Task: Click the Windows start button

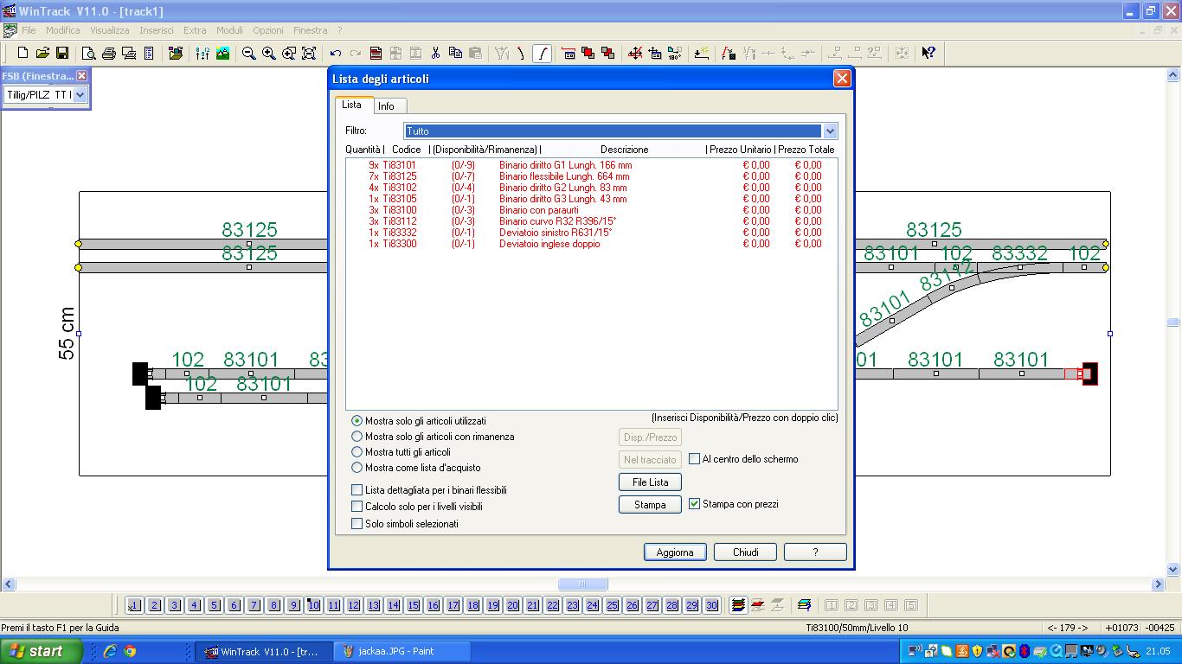Action: coord(41,651)
